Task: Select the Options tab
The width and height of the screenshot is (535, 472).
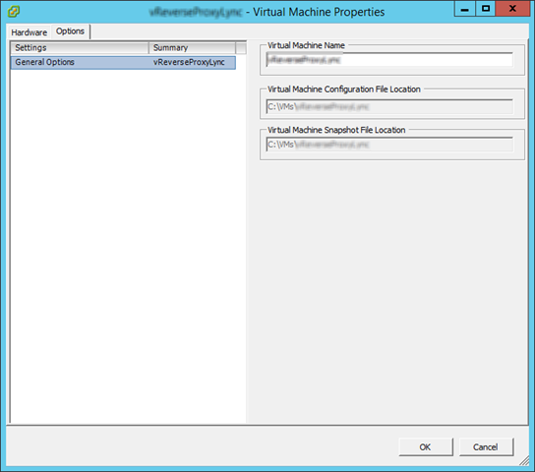Action: [x=70, y=31]
